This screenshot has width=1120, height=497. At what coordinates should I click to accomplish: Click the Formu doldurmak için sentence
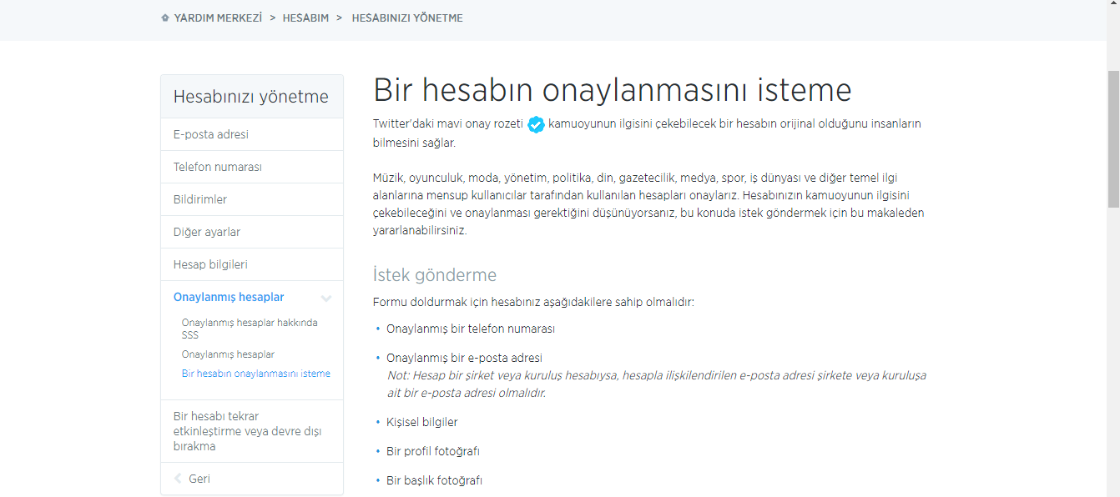click(x=533, y=302)
